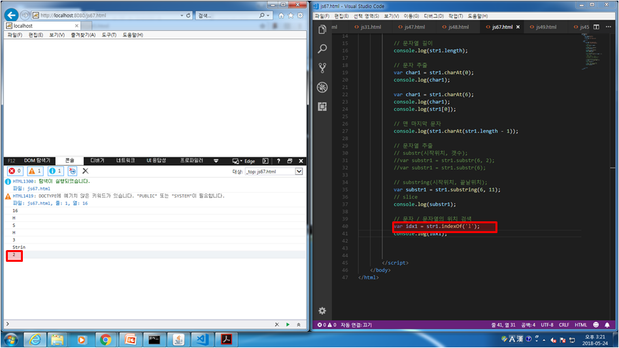Open the Edge emulation mode dropdown
Image resolution: width=619 pixels, height=348 pixels.
coord(244,161)
